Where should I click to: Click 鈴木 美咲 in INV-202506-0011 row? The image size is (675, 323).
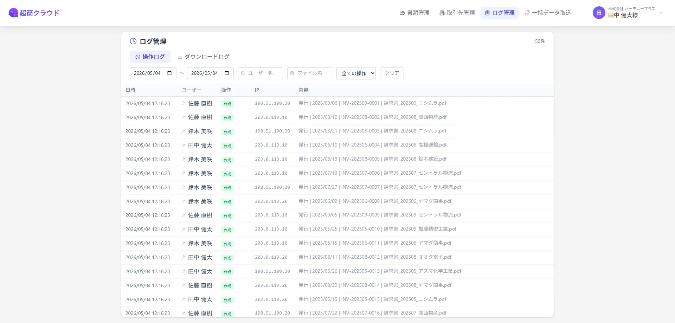pos(200,244)
